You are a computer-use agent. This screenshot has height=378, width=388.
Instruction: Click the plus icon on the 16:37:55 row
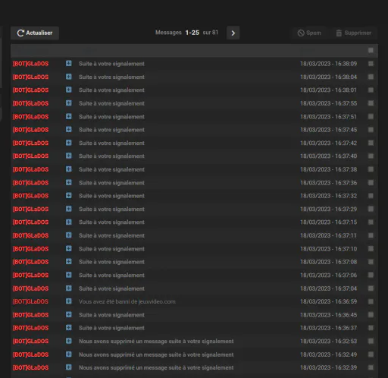[68, 103]
